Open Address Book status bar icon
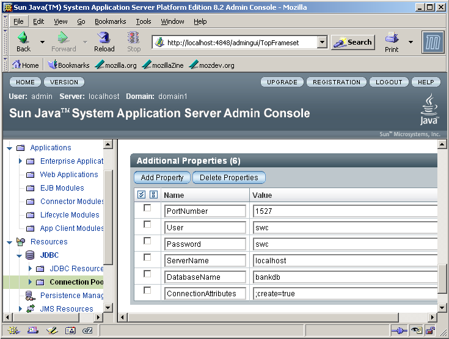The width and height of the screenshot is (449, 339). coord(70,330)
